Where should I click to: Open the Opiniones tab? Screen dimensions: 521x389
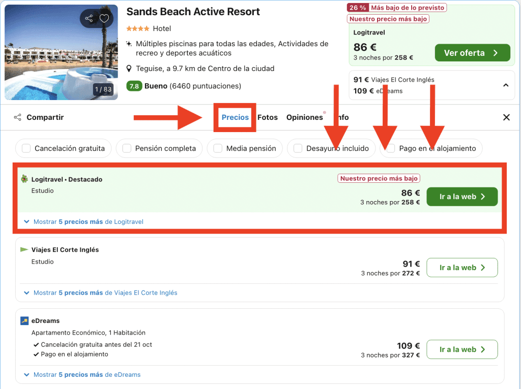305,117
